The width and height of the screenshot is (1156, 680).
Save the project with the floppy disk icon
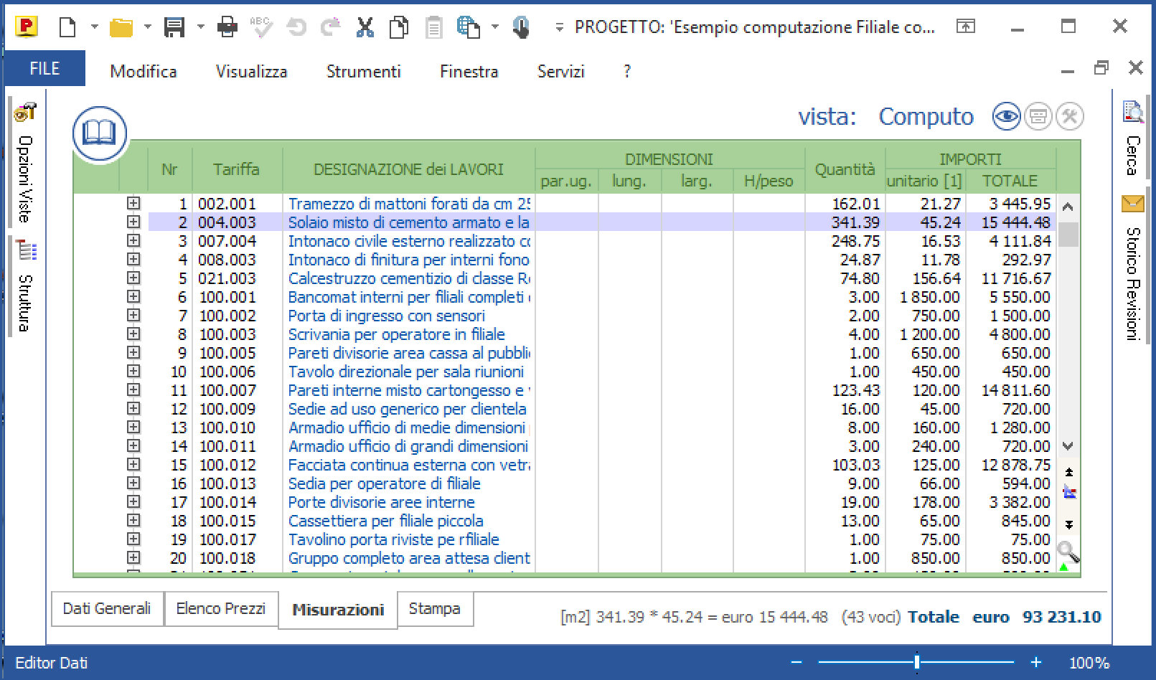[174, 27]
